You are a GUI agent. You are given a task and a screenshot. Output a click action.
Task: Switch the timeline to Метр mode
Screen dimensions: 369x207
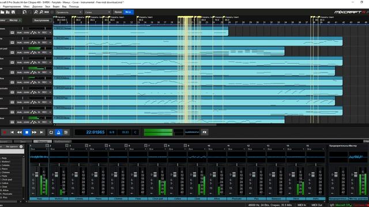tap(128, 12)
